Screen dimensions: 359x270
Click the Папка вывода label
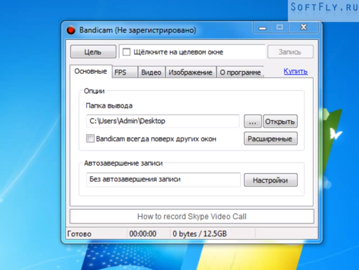[109, 106]
